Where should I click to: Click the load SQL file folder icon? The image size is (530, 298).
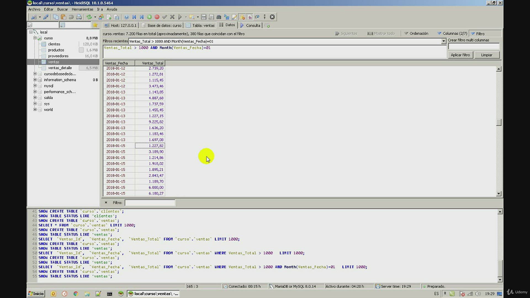click(192, 17)
